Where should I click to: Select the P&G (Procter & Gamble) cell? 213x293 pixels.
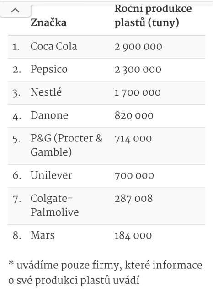(66, 145)
